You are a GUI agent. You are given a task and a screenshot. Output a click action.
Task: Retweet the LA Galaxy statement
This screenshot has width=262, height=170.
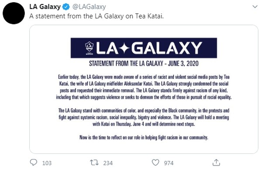point(94,163)
